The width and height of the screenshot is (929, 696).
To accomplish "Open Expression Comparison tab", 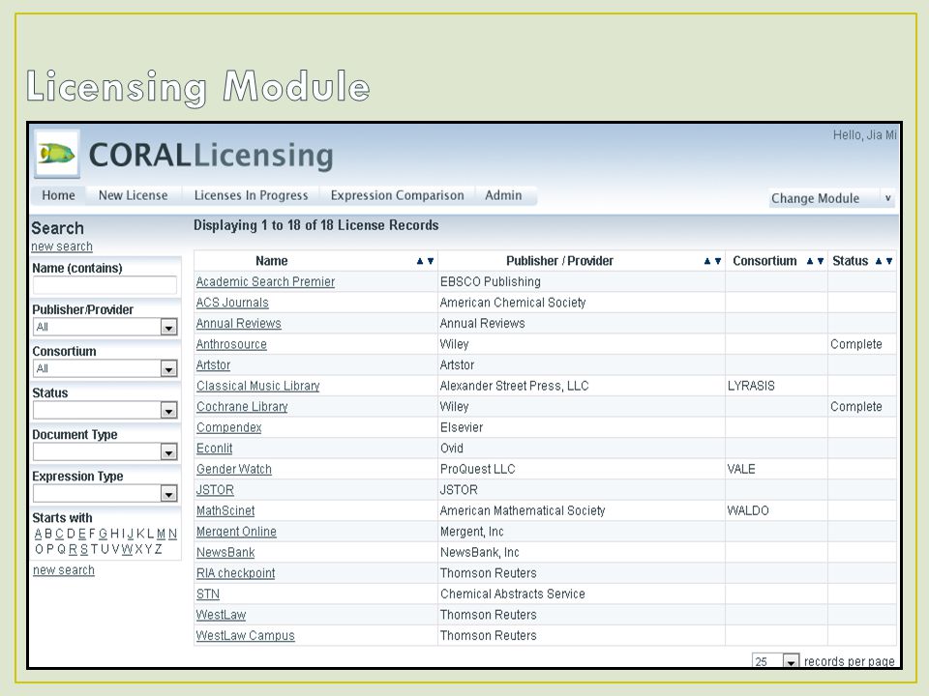I will click(x=398, y=195).
